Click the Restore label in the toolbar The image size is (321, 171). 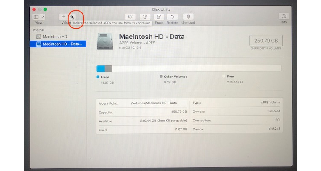click(x=172, y=23)
